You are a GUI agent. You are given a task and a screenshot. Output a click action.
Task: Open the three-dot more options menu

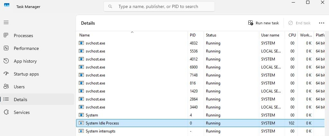[x=321, y=23]
